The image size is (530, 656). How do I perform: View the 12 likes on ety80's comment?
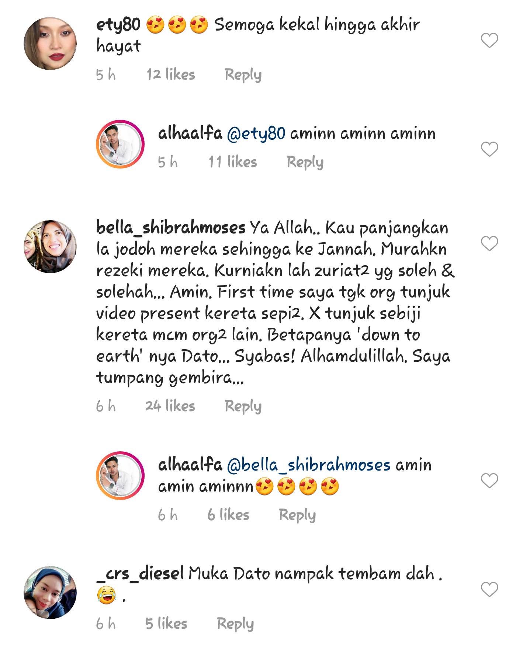click(171, 74)
